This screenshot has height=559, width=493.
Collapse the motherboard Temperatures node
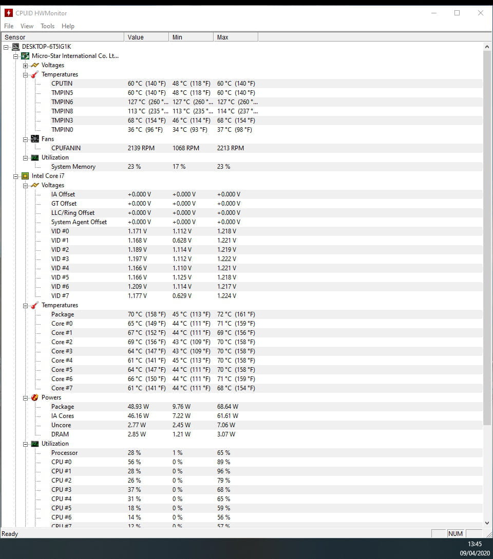pos(25,75)
